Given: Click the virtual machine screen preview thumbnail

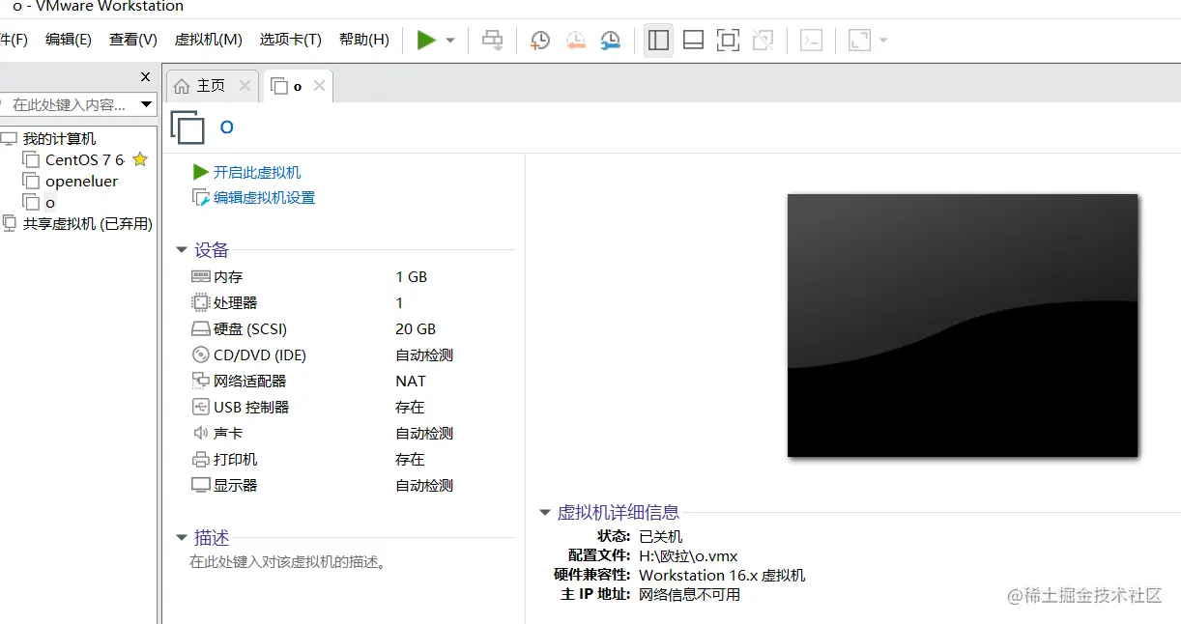Looking at the screenshot, I should (963, 326).
